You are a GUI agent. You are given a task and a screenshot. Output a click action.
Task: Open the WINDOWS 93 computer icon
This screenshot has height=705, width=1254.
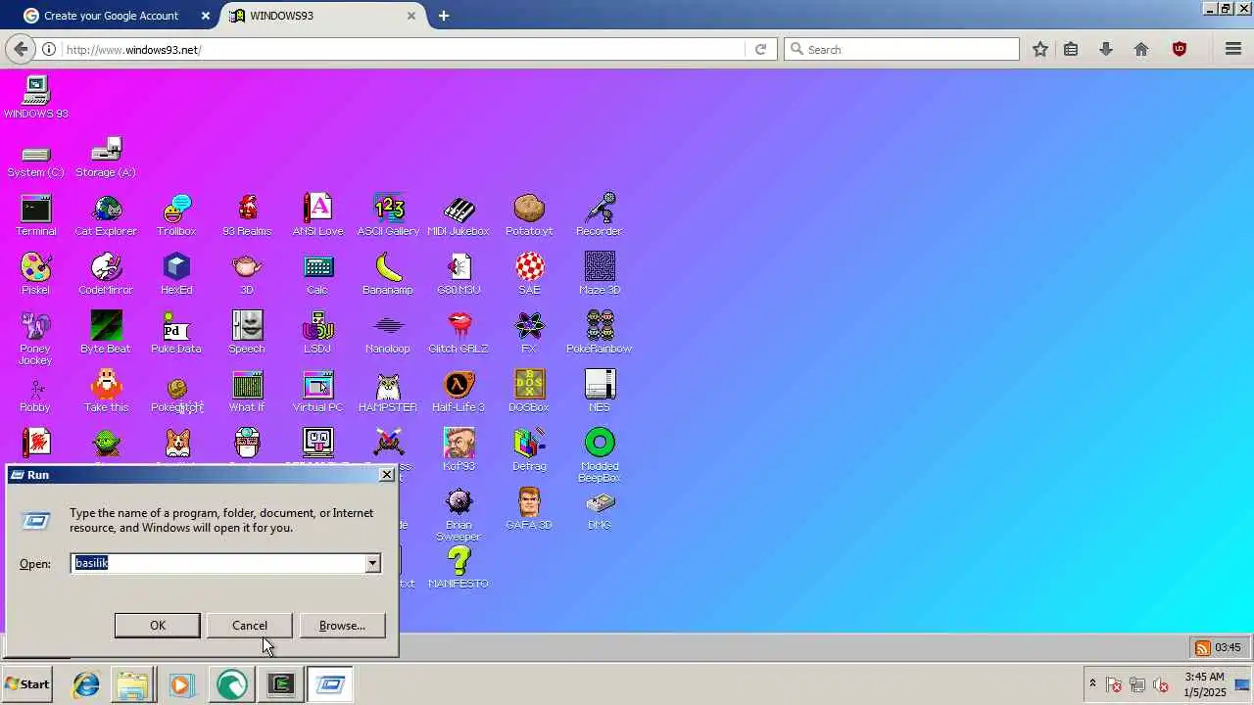[x=35, y=98]
